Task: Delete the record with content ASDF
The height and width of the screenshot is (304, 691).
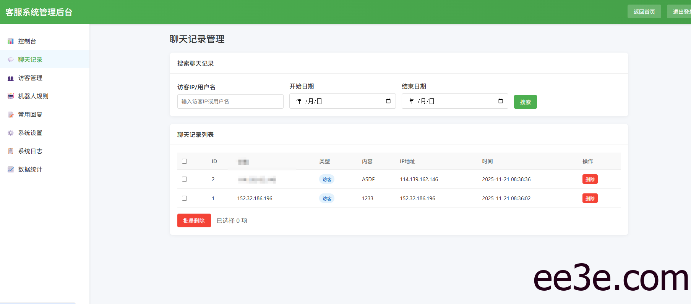Action: pos(590,179)
